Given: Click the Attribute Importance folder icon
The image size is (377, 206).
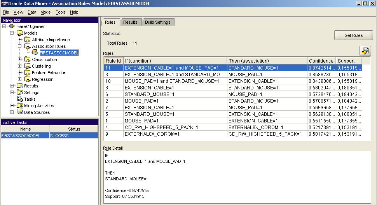Looking at the screenshot, I should (x=28, y=40).
